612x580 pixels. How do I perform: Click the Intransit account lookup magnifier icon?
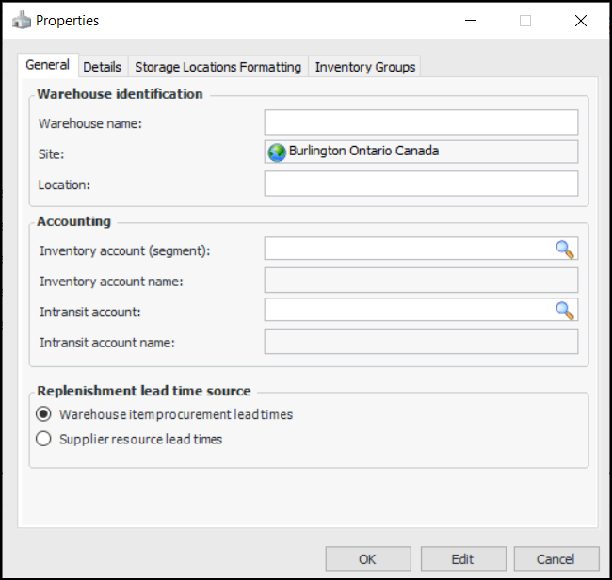pyautogui.click(x=564, y=310)
